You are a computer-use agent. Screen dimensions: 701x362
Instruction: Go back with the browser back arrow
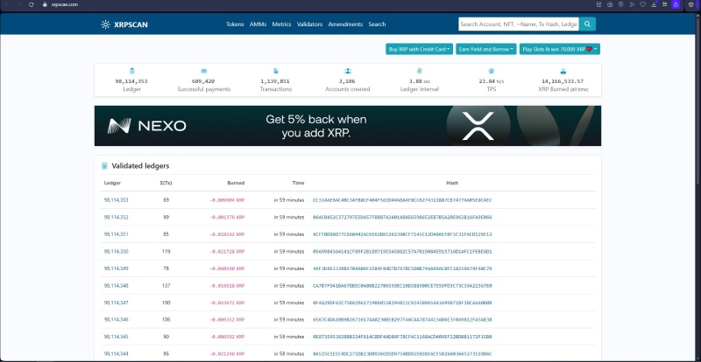pyautogui.click(x=6, y=4)
